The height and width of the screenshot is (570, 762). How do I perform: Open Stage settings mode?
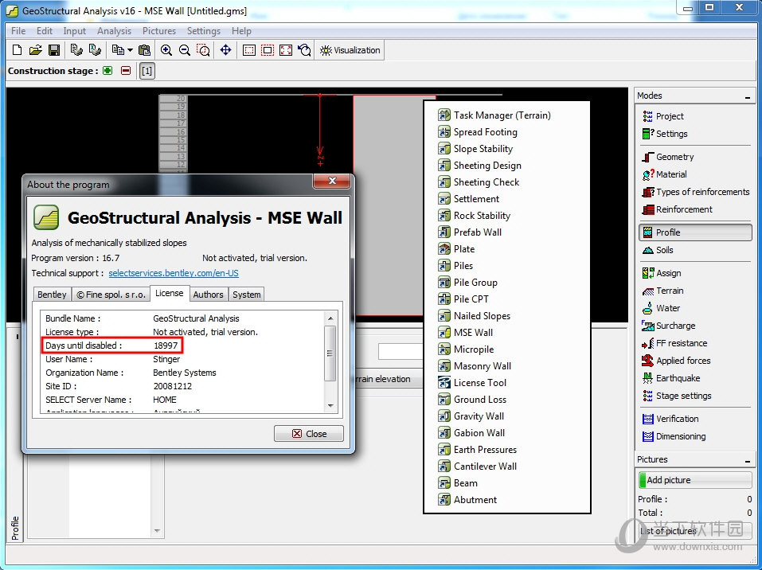(677, 396)
